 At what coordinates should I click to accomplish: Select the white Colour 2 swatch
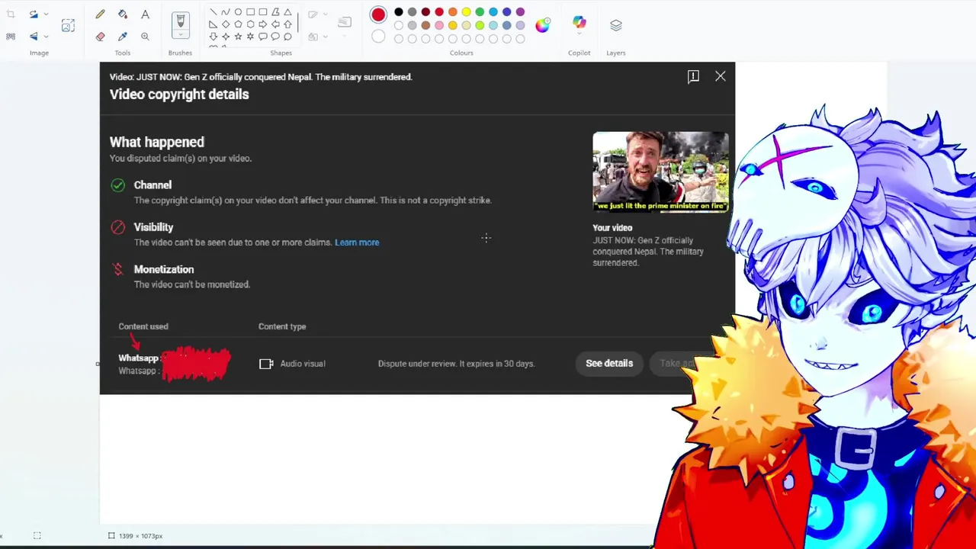378,36
